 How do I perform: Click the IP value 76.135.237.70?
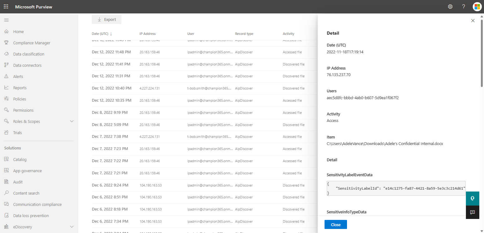tap(339, 75)
